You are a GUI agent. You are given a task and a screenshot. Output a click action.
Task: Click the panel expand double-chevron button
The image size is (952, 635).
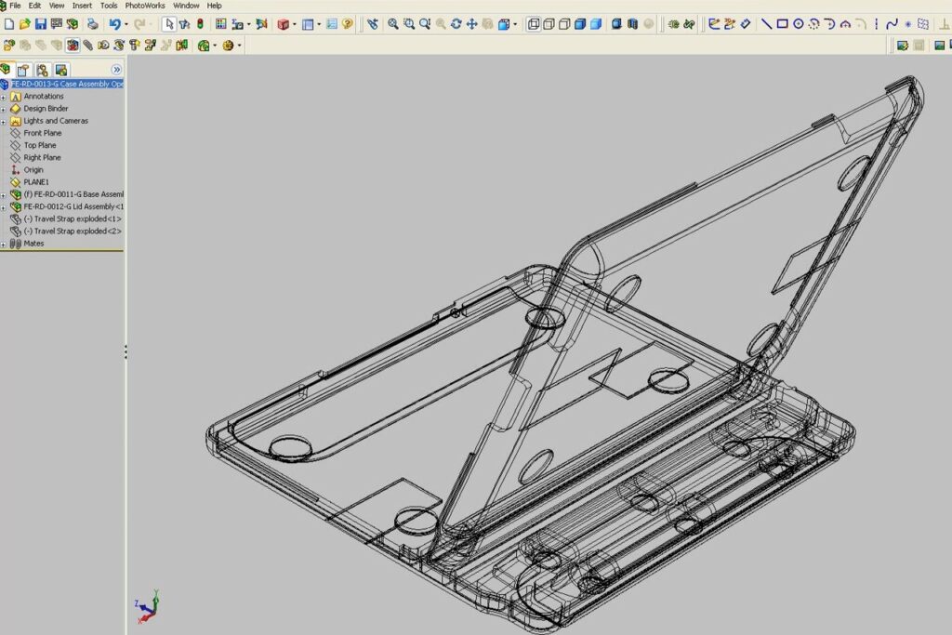[x=117, y=70]
